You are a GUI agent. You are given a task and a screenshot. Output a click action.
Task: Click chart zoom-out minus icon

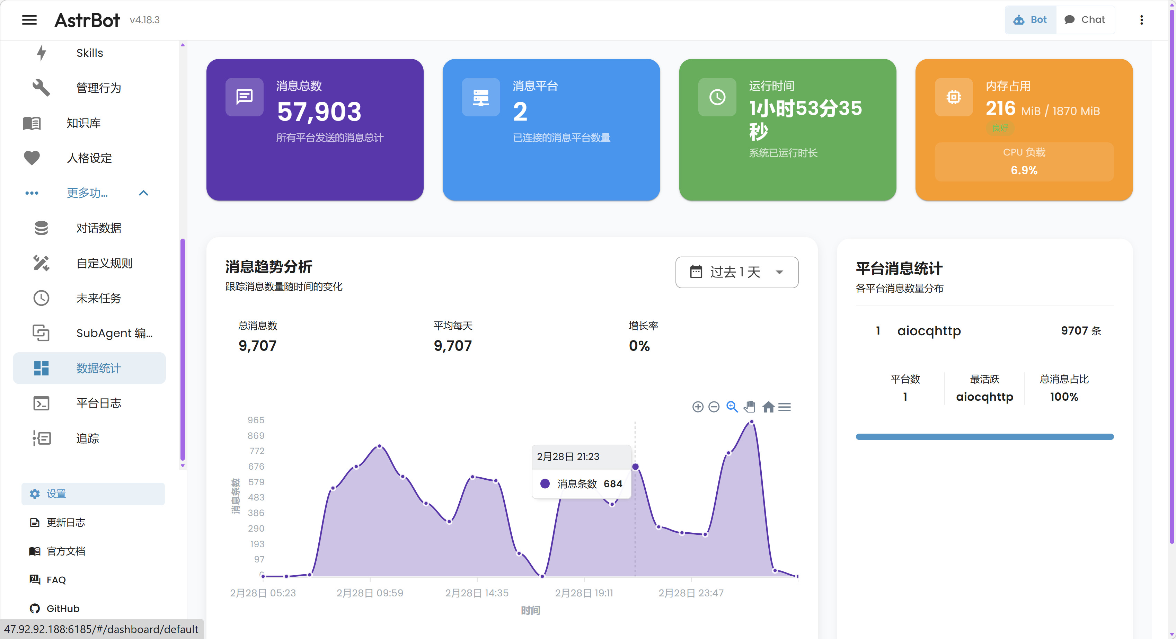714,407
